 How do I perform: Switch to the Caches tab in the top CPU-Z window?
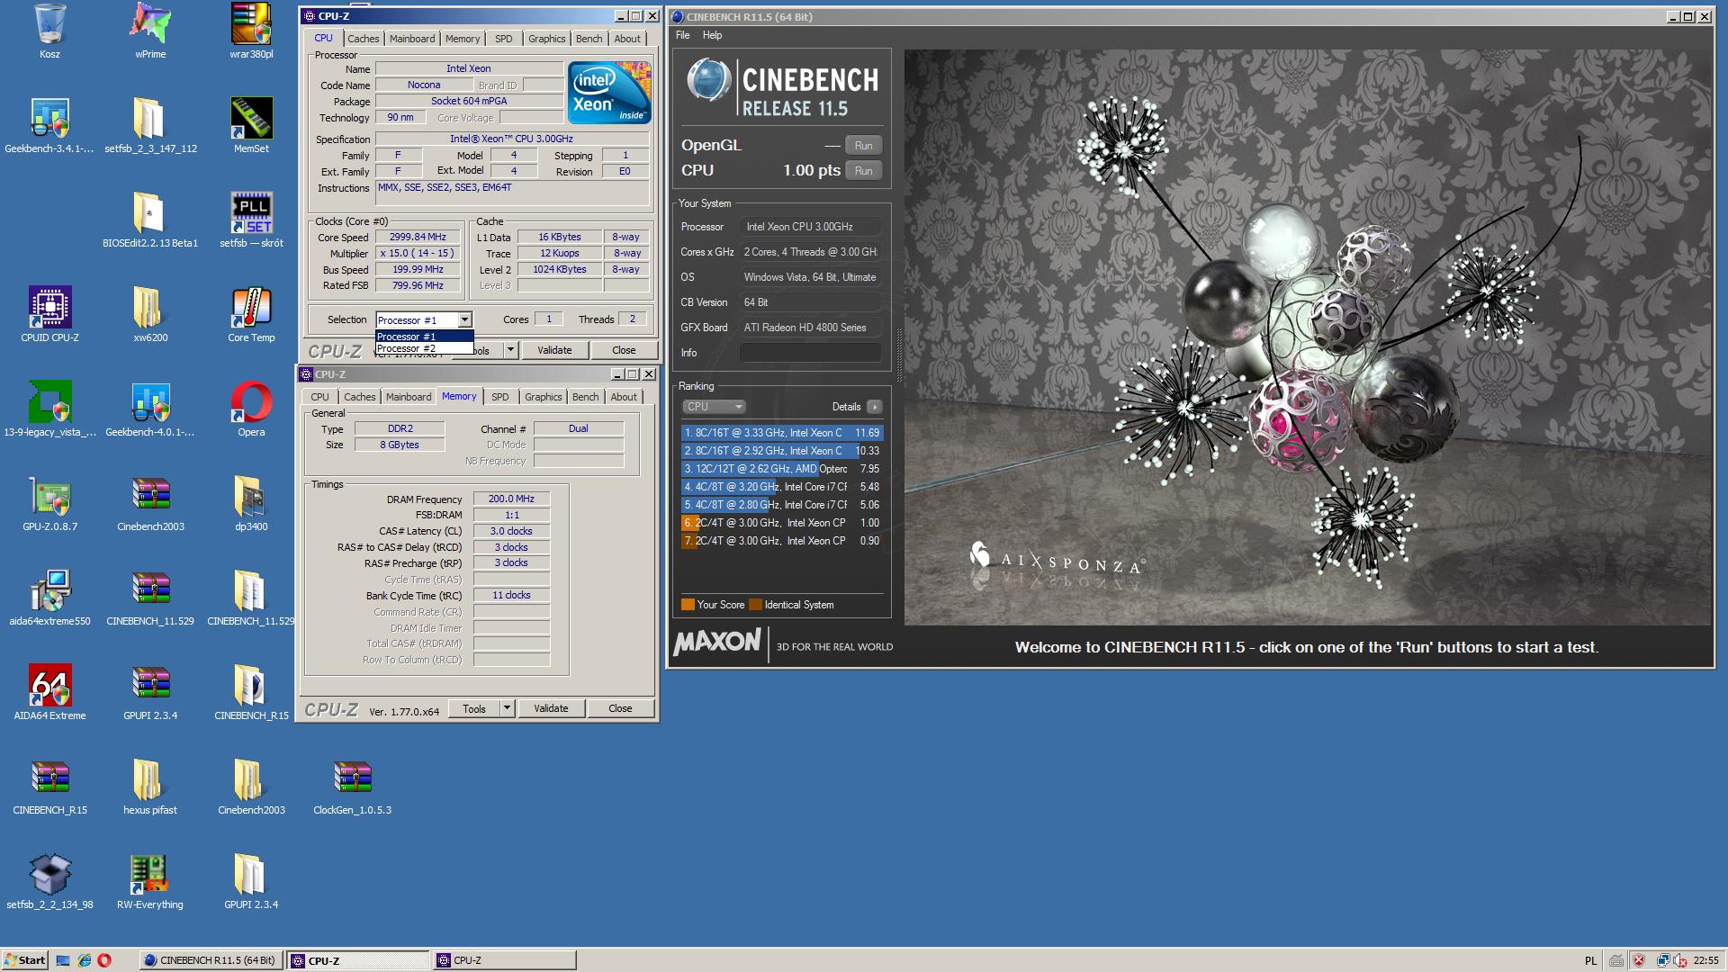click(x=363, y=39)
